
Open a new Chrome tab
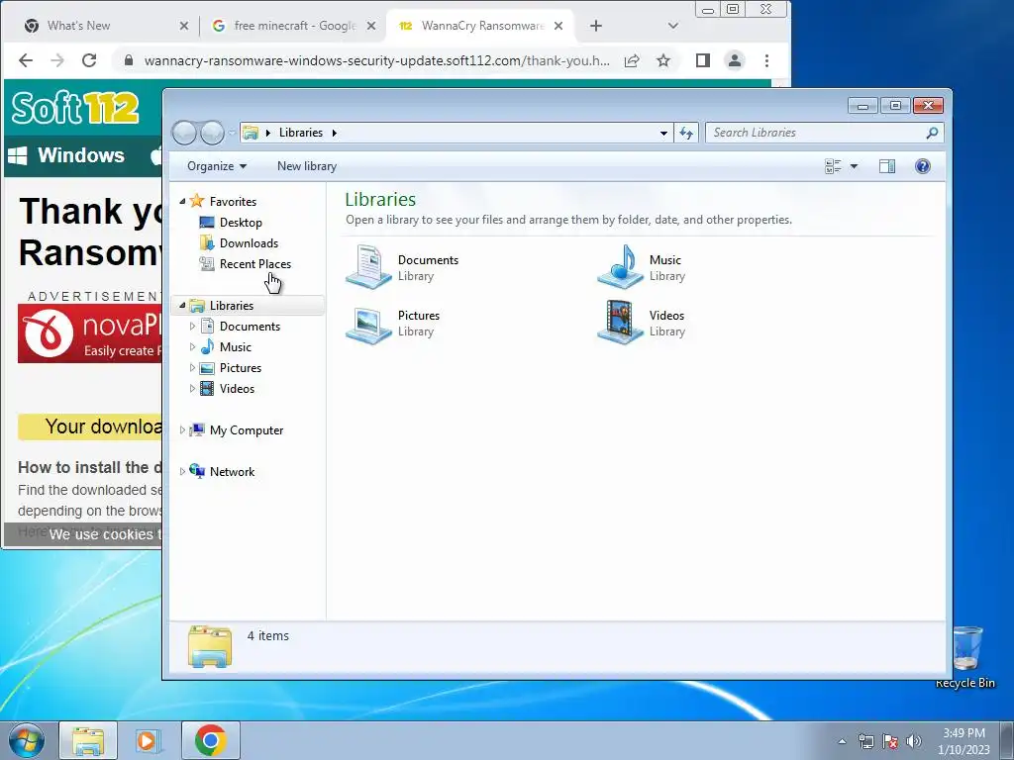point(595,26)
